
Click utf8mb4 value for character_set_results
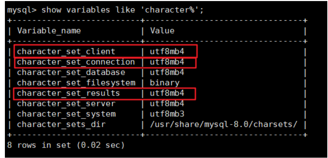[167, 93]
